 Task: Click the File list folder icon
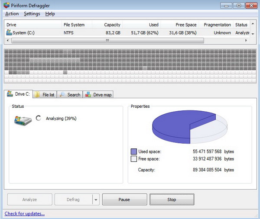37,95
